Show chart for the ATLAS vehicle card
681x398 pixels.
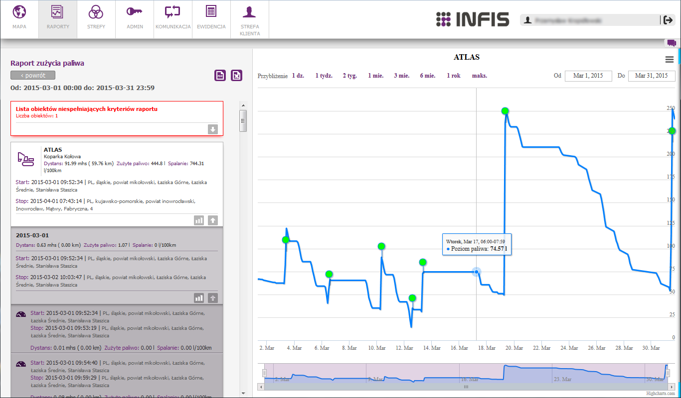tap(199, 220)
